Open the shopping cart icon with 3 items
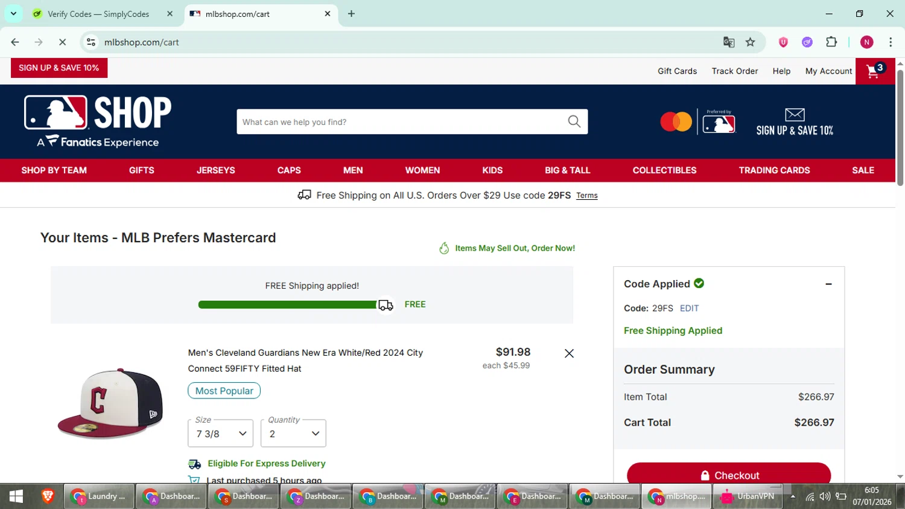Screen dimensions: 905x509 pyautogui.click(x=875, y=71)
